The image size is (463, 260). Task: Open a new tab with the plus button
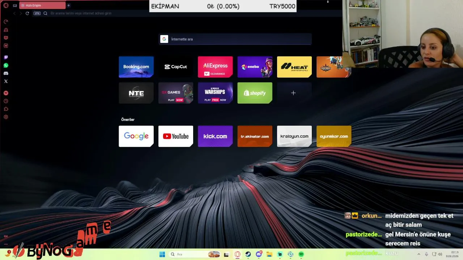coord(68,5)
